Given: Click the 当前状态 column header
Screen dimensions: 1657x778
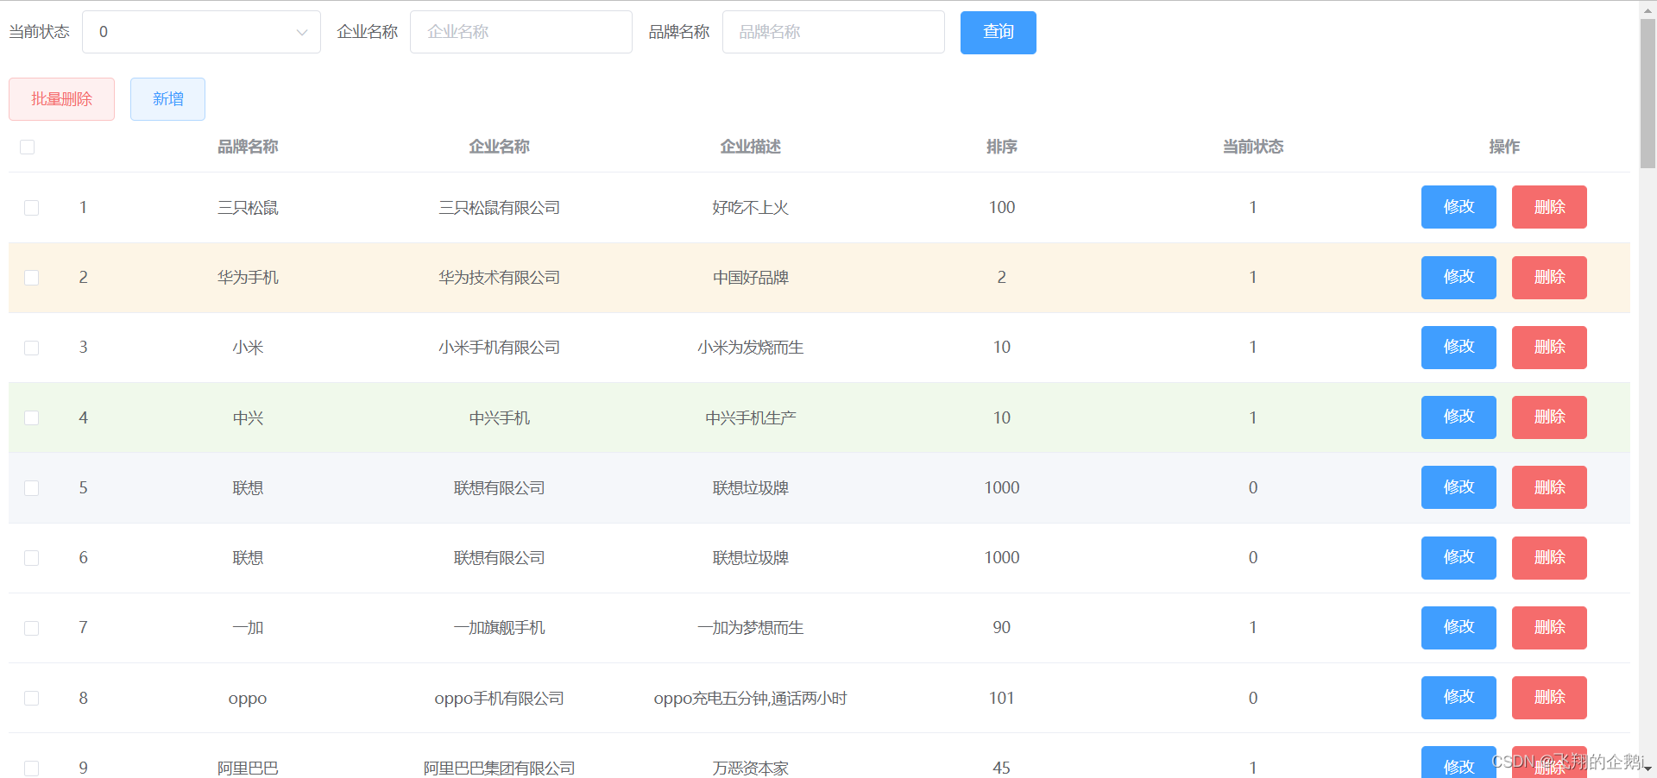Looking at the screenshot, I should tap(1252, 147).
